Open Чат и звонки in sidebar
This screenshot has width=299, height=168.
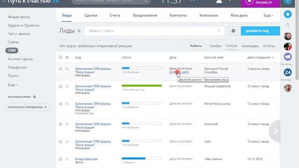[x=19, y=34]
